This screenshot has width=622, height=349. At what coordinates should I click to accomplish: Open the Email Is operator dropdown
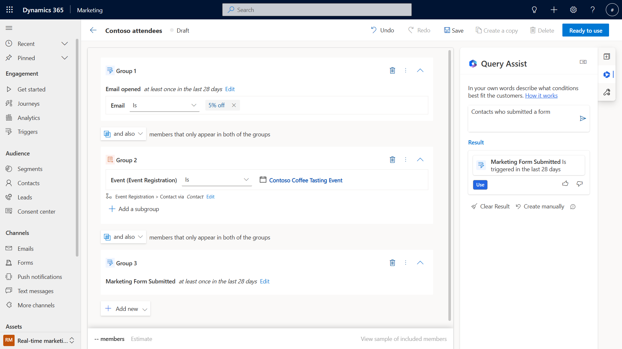tap(165, 105)
